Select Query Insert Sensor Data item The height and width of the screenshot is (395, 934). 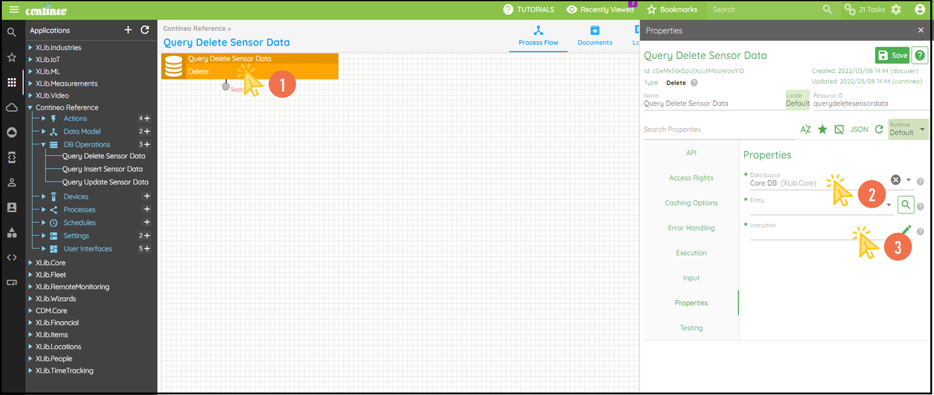[x=102, y=169]
